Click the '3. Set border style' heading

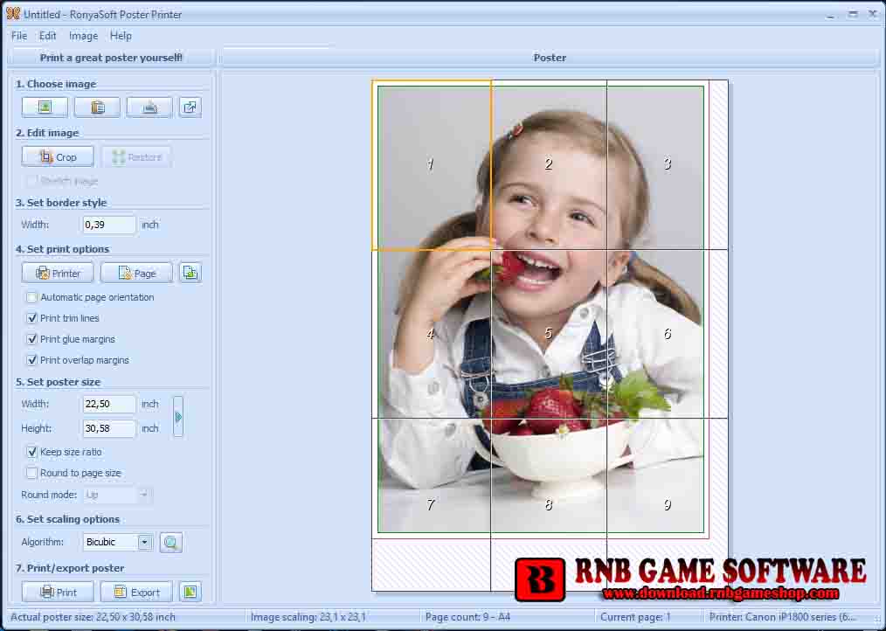[61, 203]
